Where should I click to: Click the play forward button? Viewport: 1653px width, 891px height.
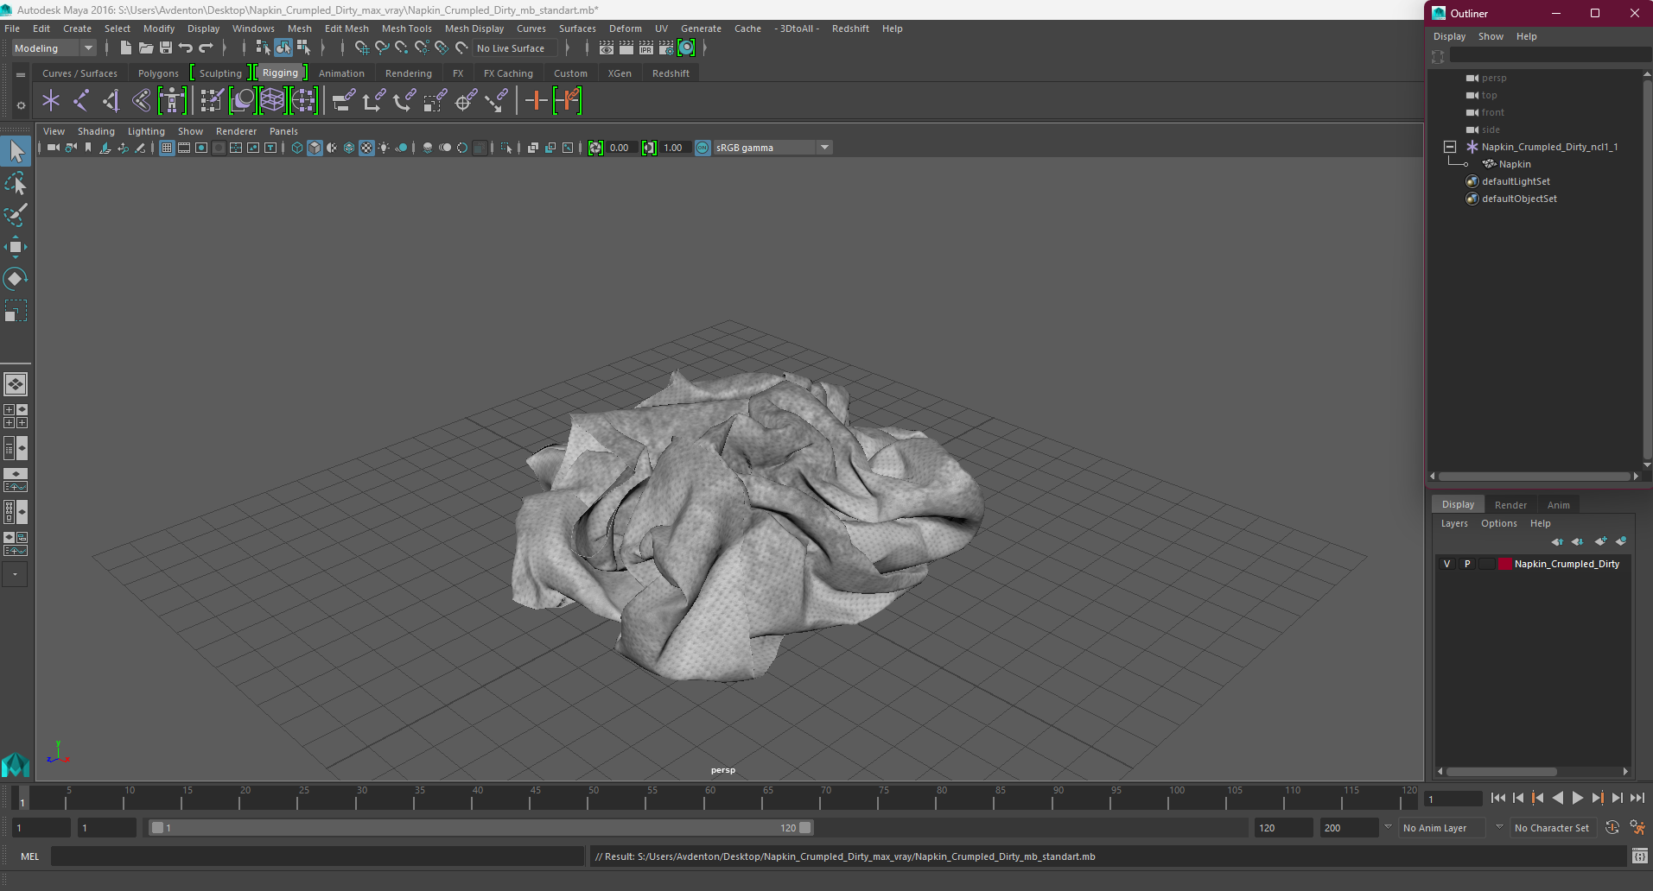1578,798
